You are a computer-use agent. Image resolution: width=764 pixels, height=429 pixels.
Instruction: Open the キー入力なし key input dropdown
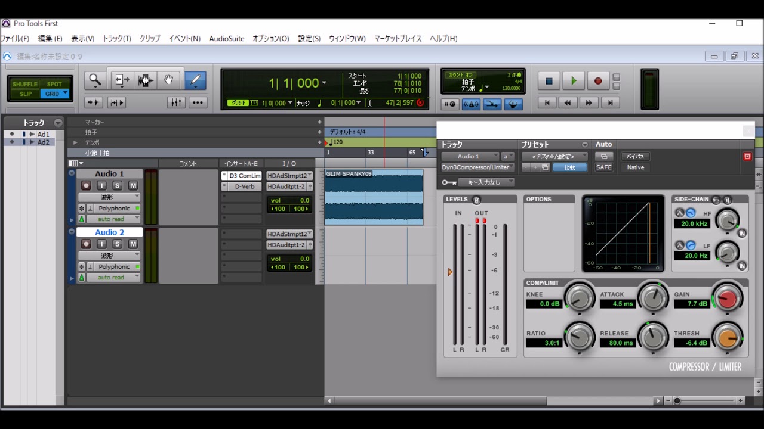486,182
